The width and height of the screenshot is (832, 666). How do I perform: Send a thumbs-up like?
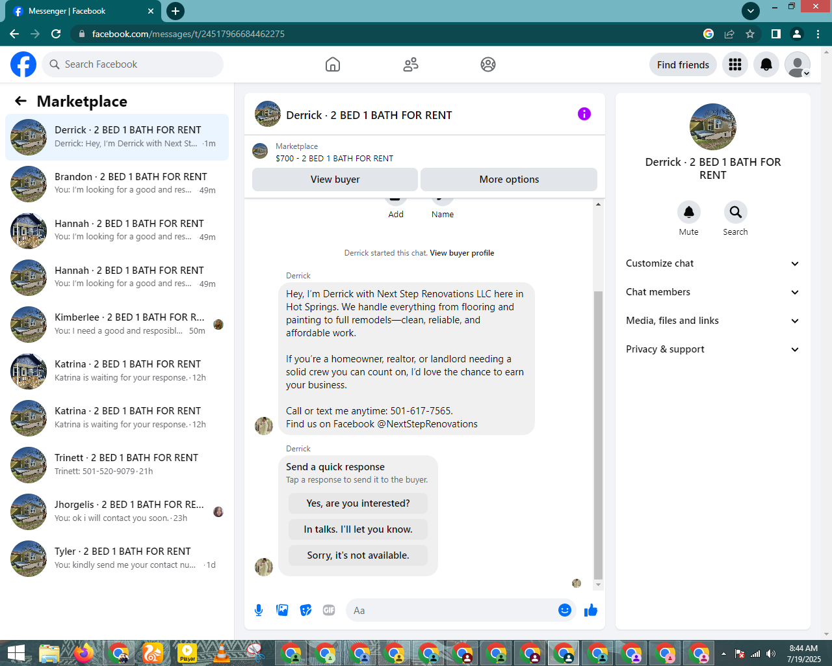click(x=591, y=610)
